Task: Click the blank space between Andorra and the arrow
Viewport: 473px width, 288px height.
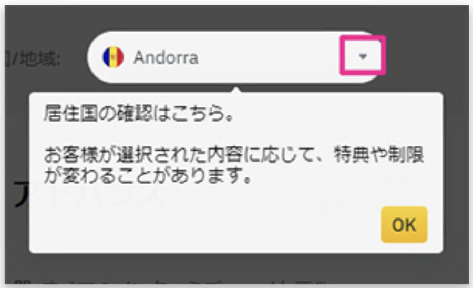Action: point(269,57)
